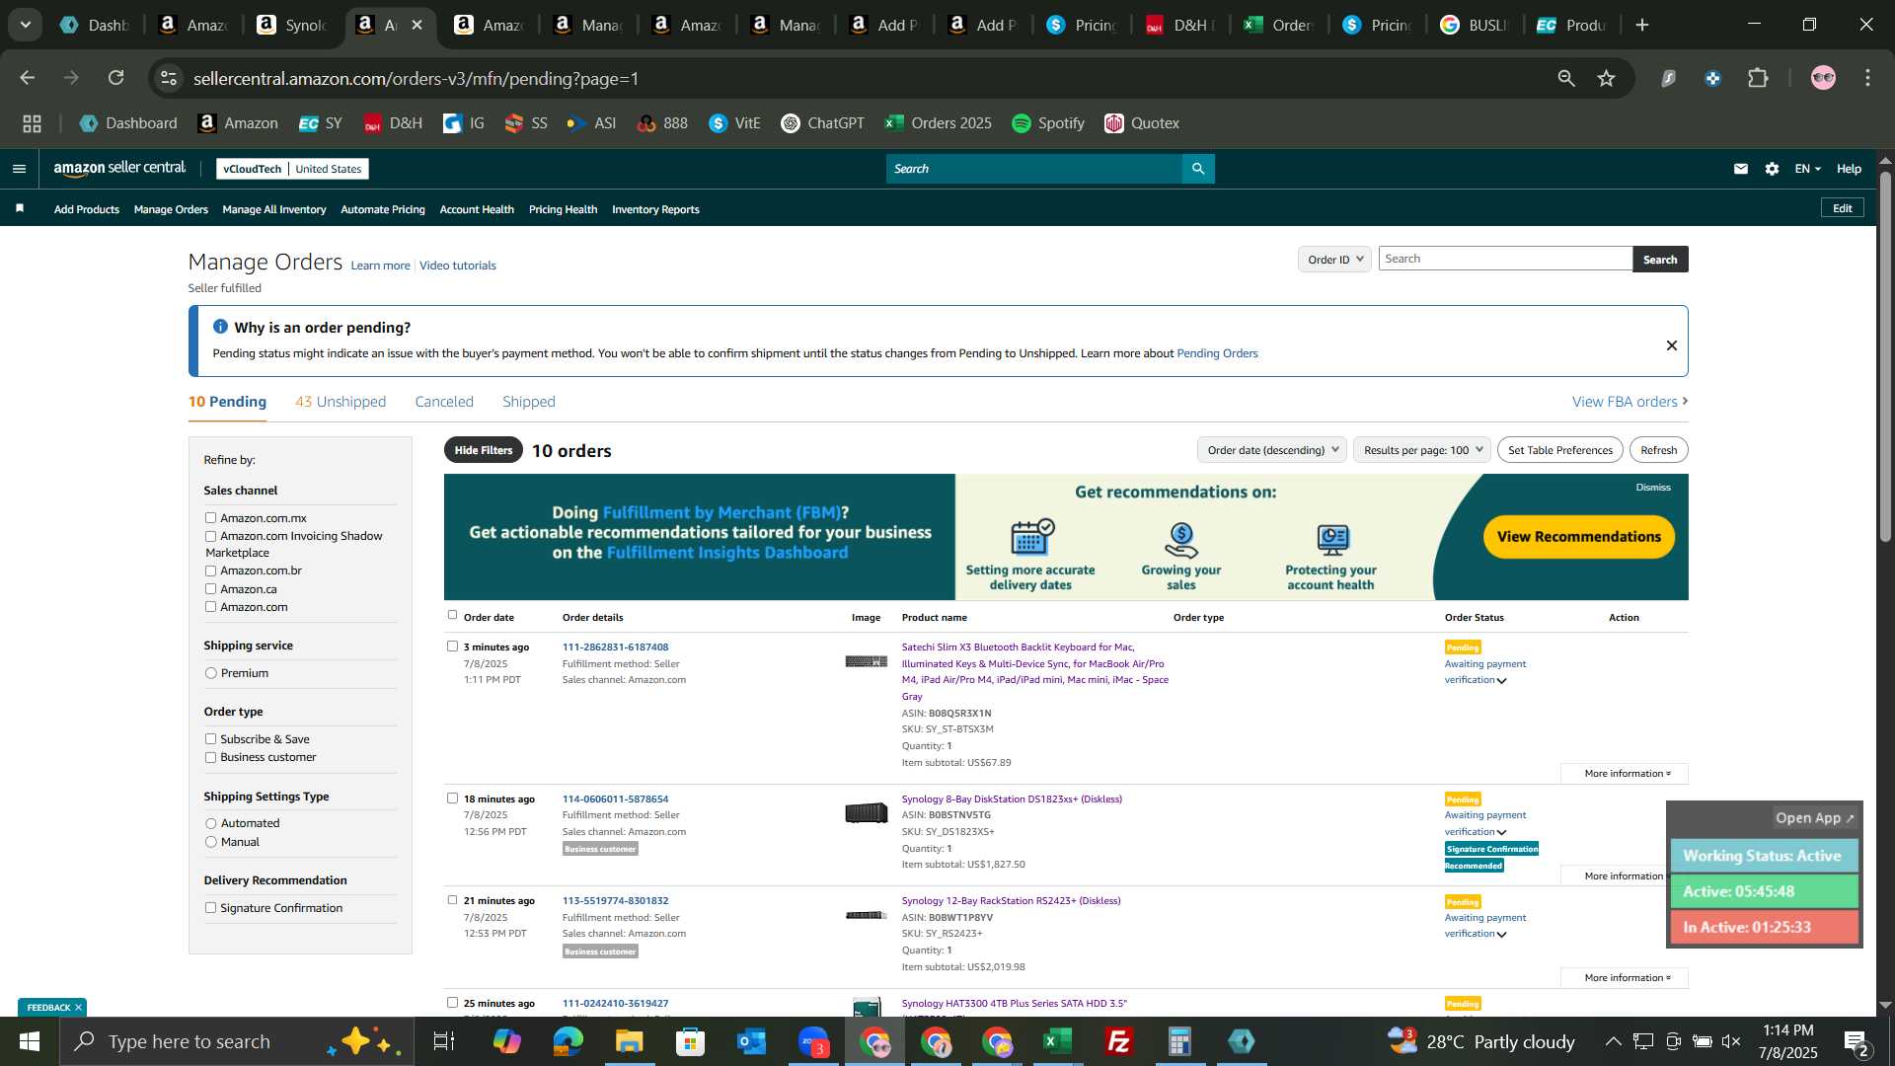Check the Signature Confirmation filter
This screenshot has height=1066, width=1895.
(x=210, y=908)
